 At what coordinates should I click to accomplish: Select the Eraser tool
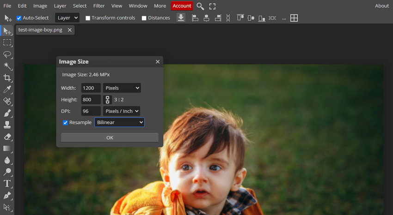click(7, 137)
